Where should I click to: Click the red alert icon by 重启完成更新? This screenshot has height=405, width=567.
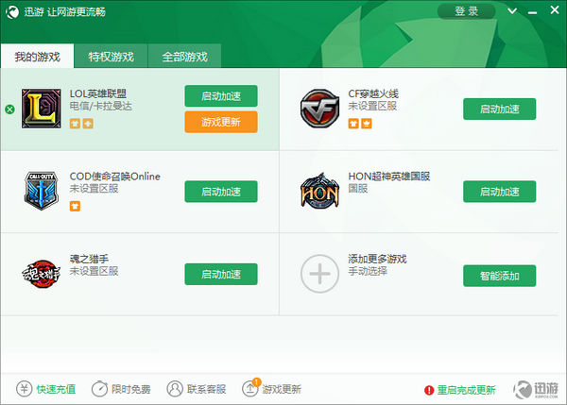429,390
